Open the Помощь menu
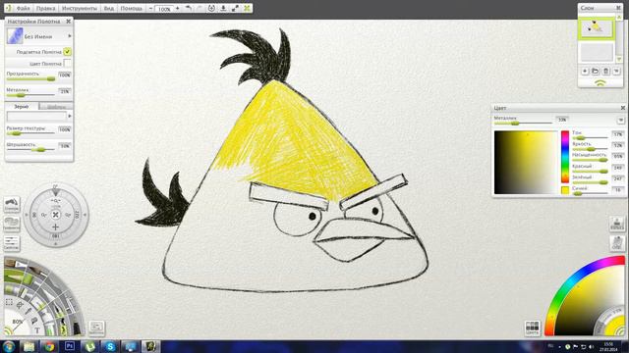629x353 pixels. coord(132,8)
